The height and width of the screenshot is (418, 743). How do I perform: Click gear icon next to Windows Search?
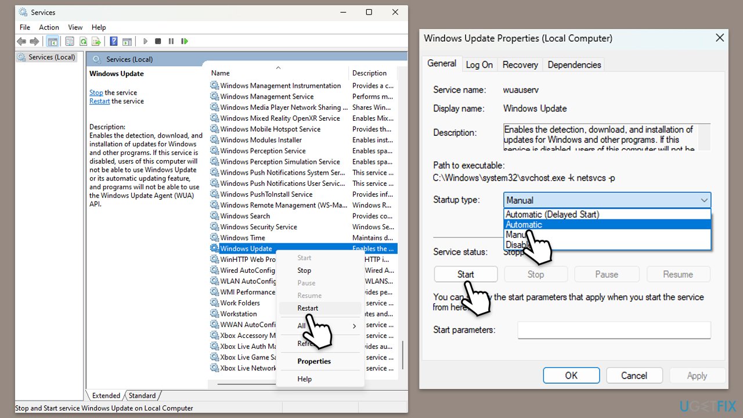click(x=215, y=216)
